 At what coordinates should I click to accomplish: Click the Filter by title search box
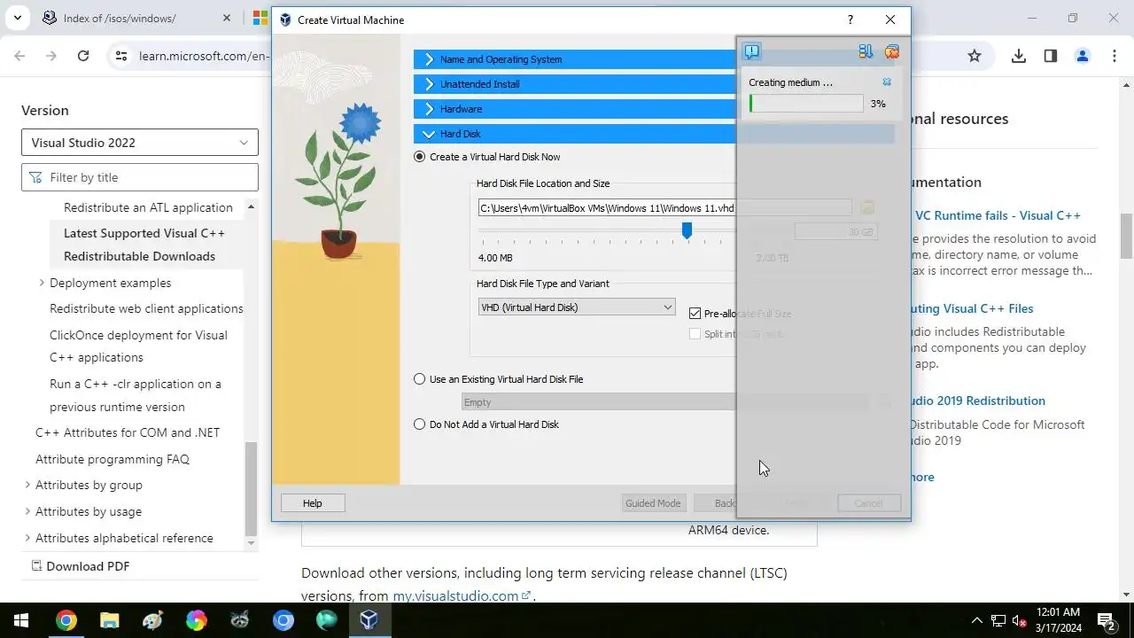(x=140, y=177)
